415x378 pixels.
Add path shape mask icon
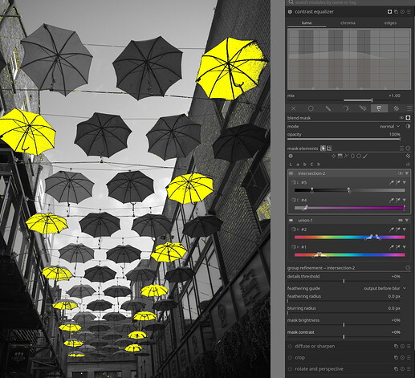[x=346, y=156]
